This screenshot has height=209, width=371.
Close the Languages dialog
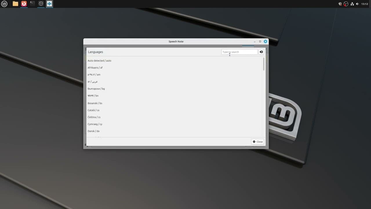257,142
